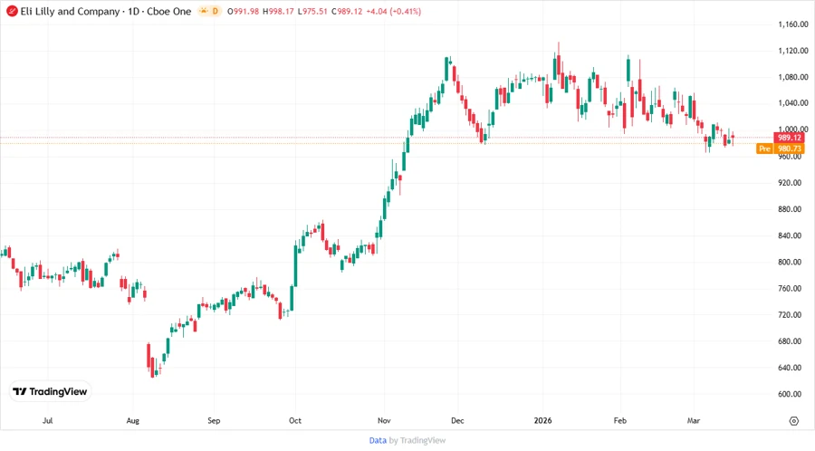Click the close price C989.12 value
Image resolution: width=815 pixels, height=451 pixels.
347,11
